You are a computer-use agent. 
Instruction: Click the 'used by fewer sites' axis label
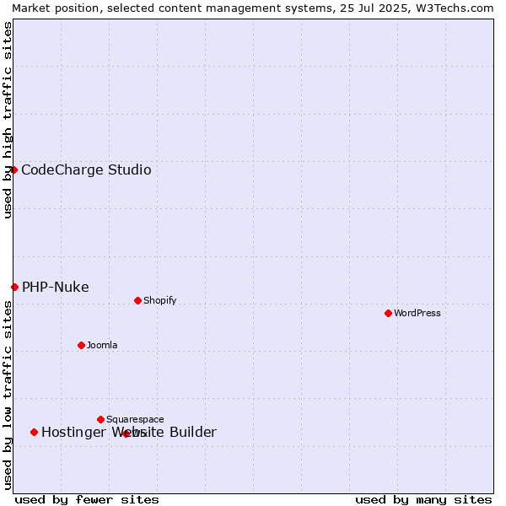pos(87,500)
